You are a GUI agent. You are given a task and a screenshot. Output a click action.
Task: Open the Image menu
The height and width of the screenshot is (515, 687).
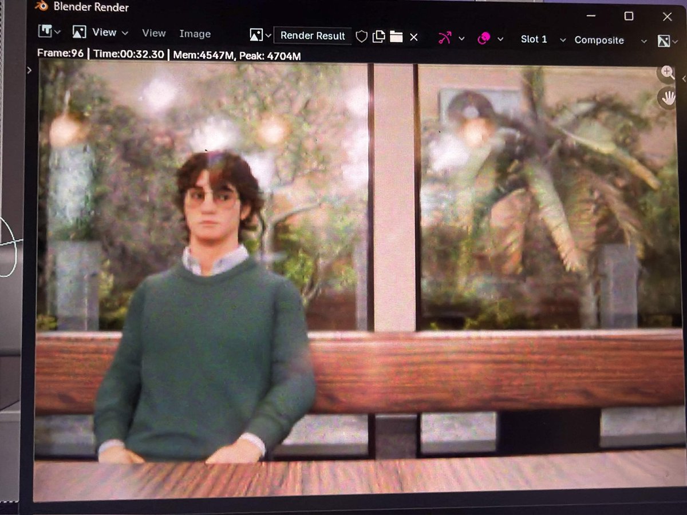tap(195, 34)
